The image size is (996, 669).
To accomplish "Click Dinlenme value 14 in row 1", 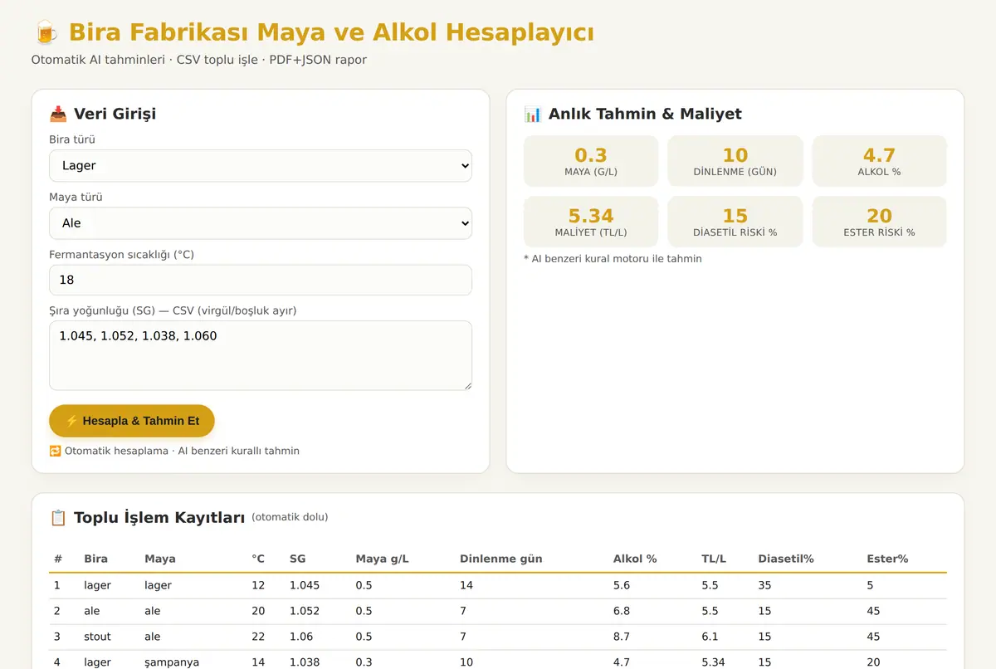I will tap(466, 585).
